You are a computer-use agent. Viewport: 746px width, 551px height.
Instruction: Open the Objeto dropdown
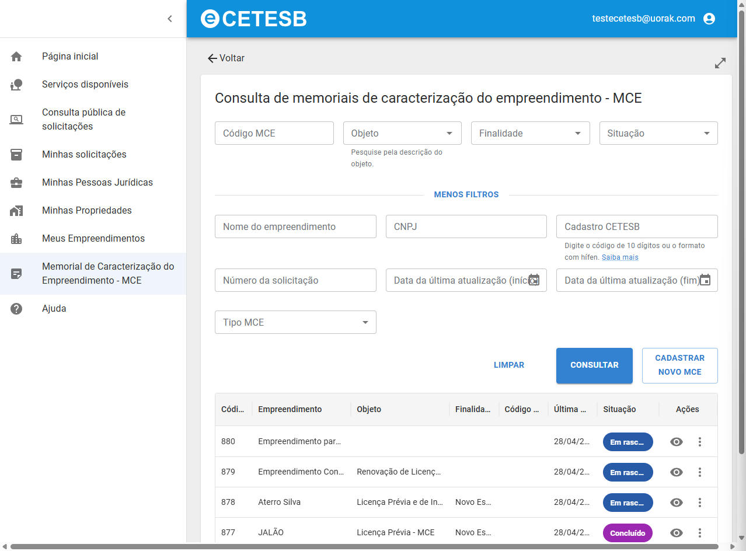pos(402,133)
